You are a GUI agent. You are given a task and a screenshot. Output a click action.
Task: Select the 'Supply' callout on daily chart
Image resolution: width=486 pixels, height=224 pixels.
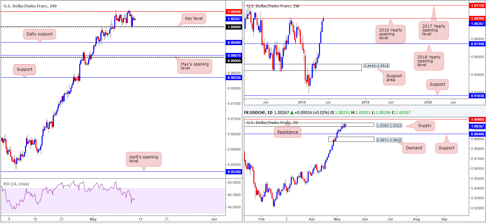[424, 126]
